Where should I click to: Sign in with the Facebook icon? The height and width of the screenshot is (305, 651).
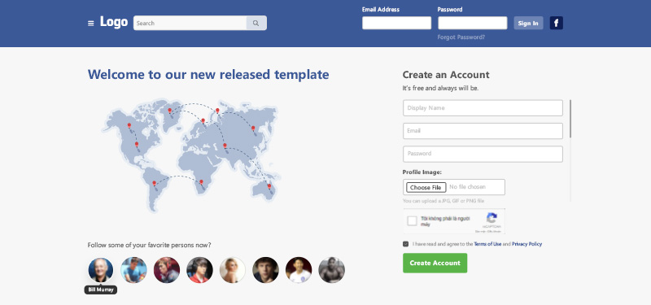(557, 23)
